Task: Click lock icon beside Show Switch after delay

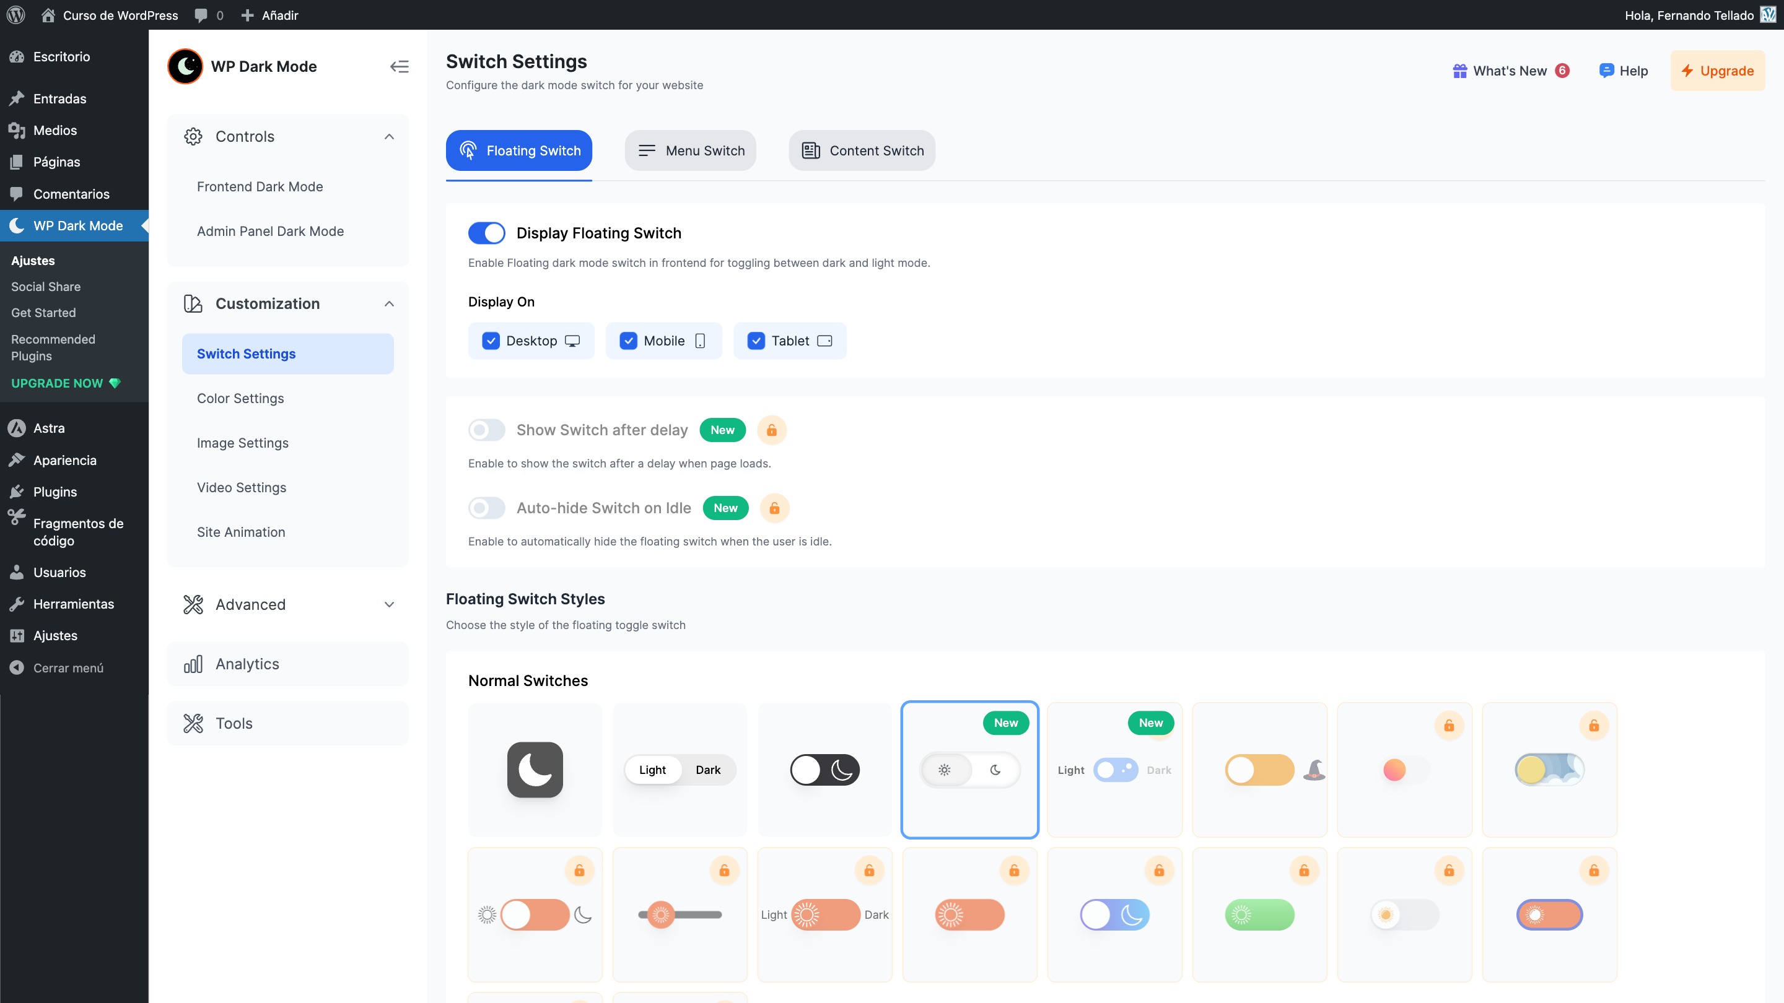Action: (771, 430)
